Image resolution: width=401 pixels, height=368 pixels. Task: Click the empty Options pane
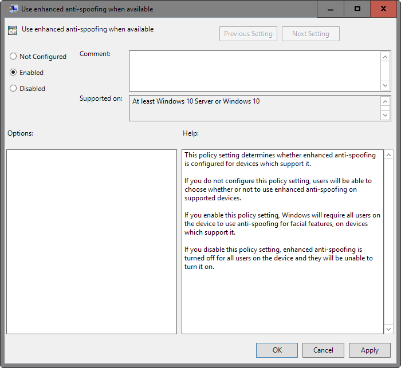(x=92, y=242)
